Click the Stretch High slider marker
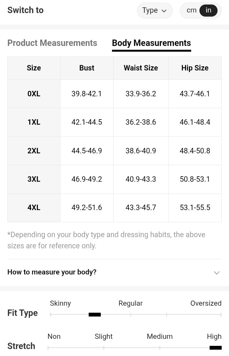The width and height of the screenshot is (229, 356). tap(215, 347)
